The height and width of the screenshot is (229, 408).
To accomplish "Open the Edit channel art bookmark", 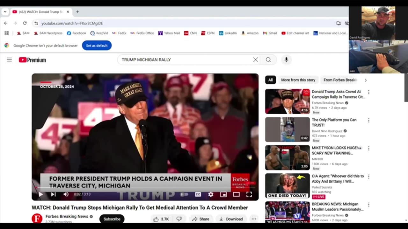I will (x=295, y=33).
